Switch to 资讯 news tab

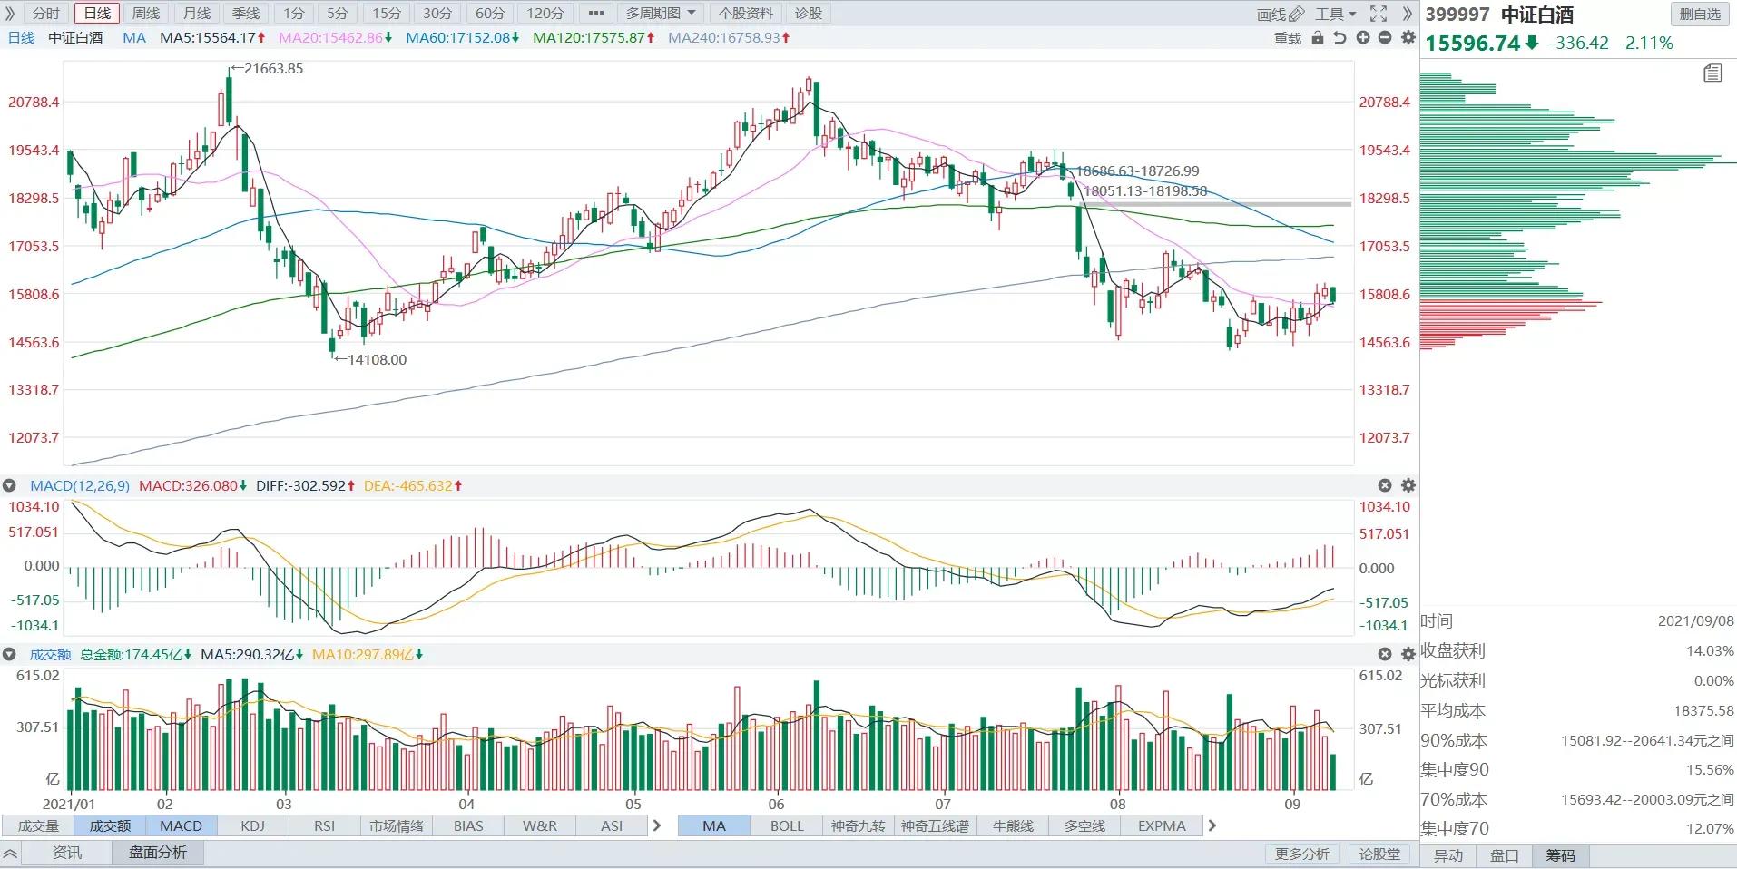(66, 853)
